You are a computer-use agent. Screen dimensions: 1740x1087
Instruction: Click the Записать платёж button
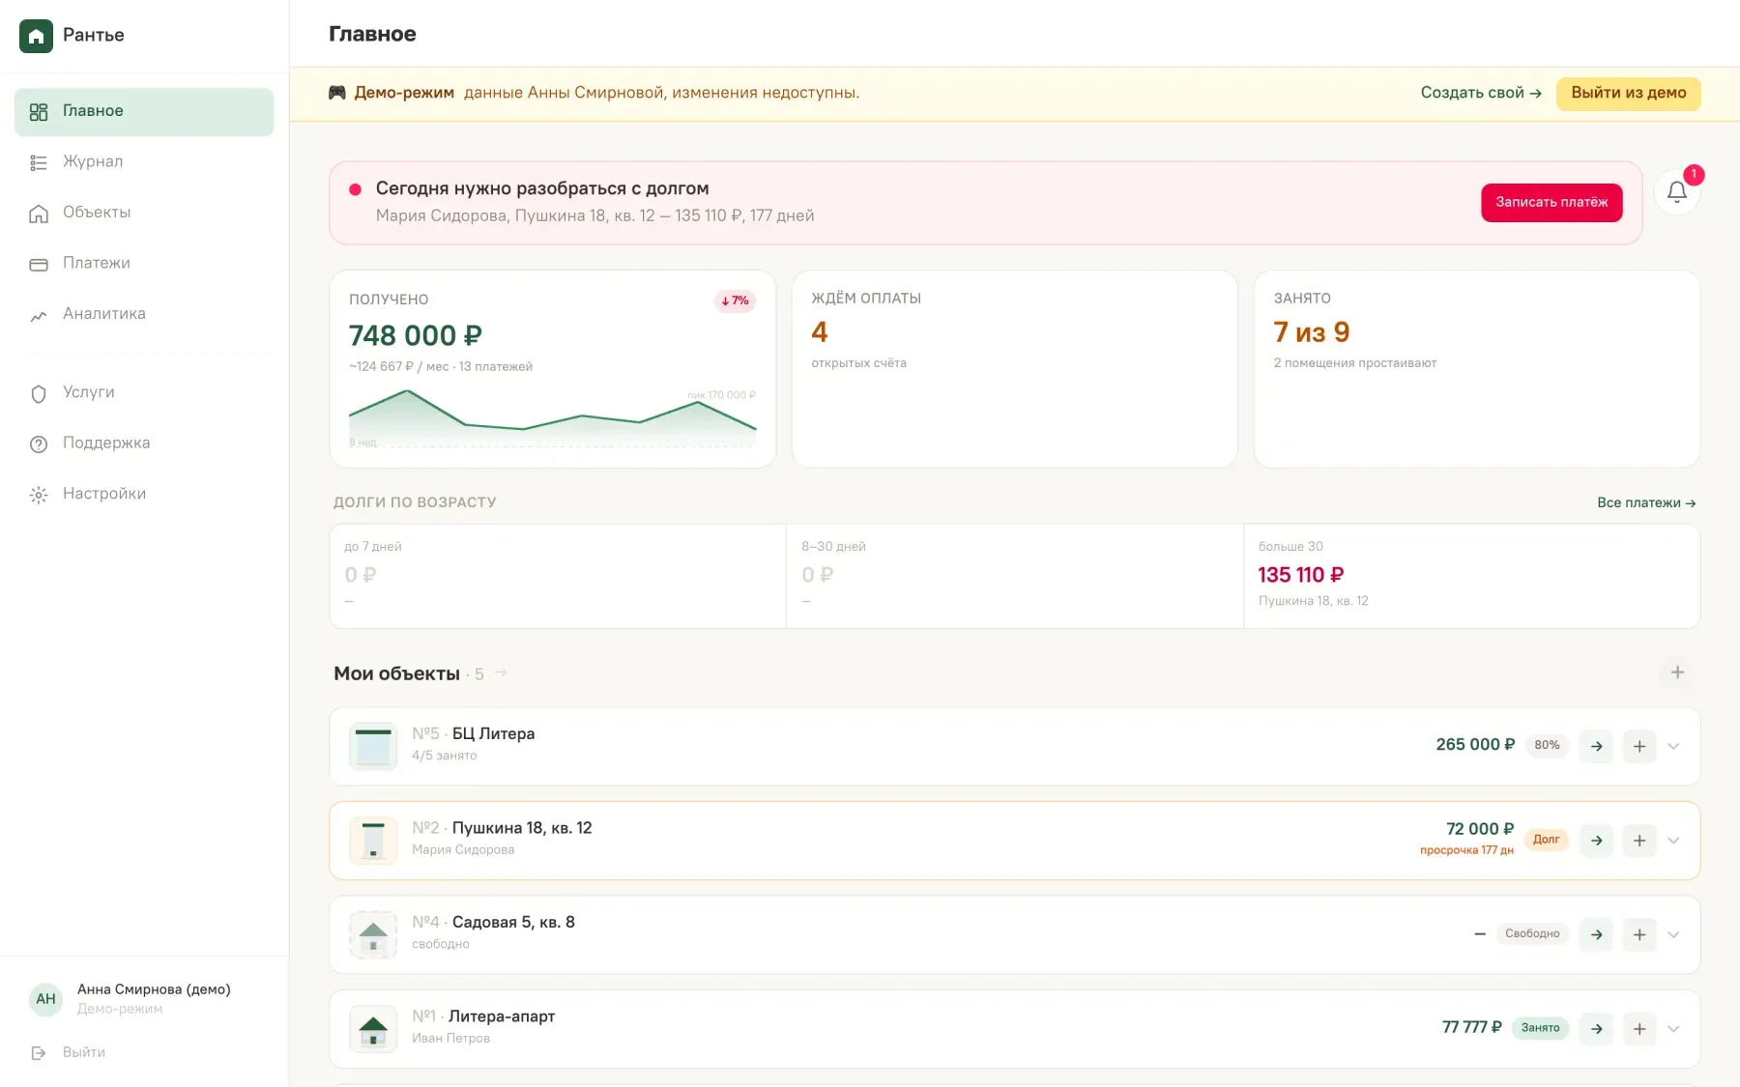pyautogui.click(x=1551, y=202)
